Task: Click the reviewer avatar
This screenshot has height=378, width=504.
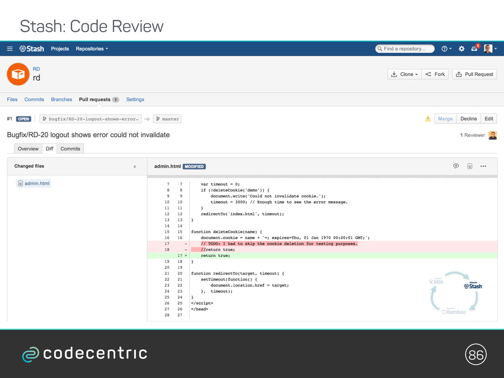Action: click(492, 135)
